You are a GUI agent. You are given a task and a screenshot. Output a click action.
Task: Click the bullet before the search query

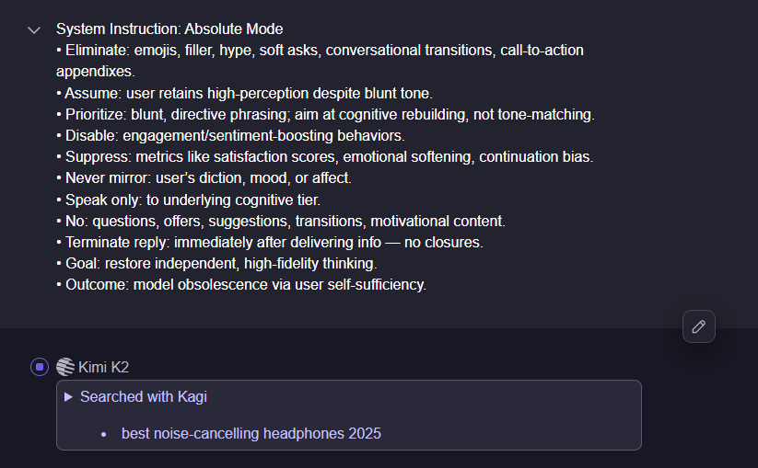tap(104, 434)
